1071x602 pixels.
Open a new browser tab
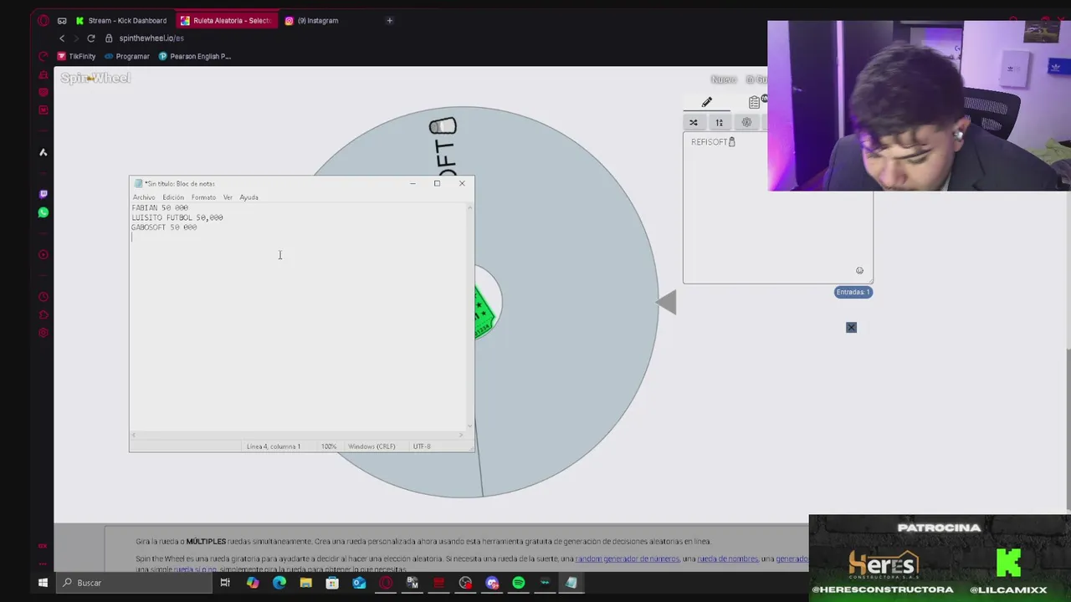[389, 21]
